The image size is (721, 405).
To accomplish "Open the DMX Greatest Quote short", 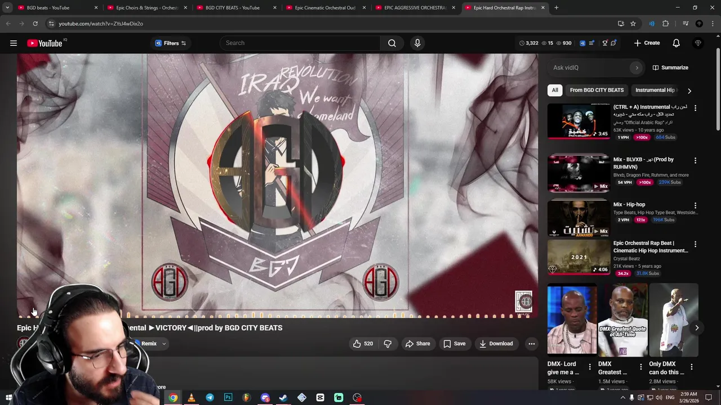I will click(x=622, y=321).
